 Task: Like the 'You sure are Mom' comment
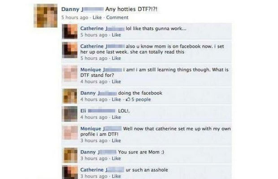116,158
